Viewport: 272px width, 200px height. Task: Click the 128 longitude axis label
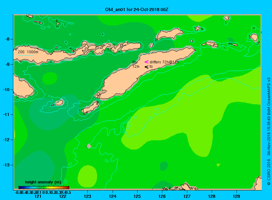[x=212, y=196]
